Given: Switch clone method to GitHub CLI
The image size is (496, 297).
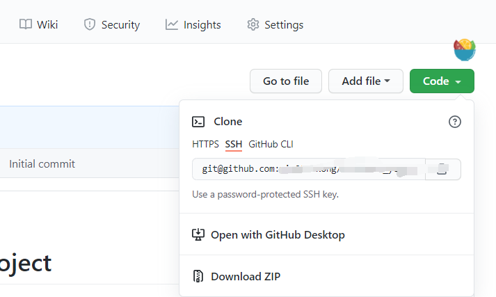Looking at the screenshot, I should (271, 144).
